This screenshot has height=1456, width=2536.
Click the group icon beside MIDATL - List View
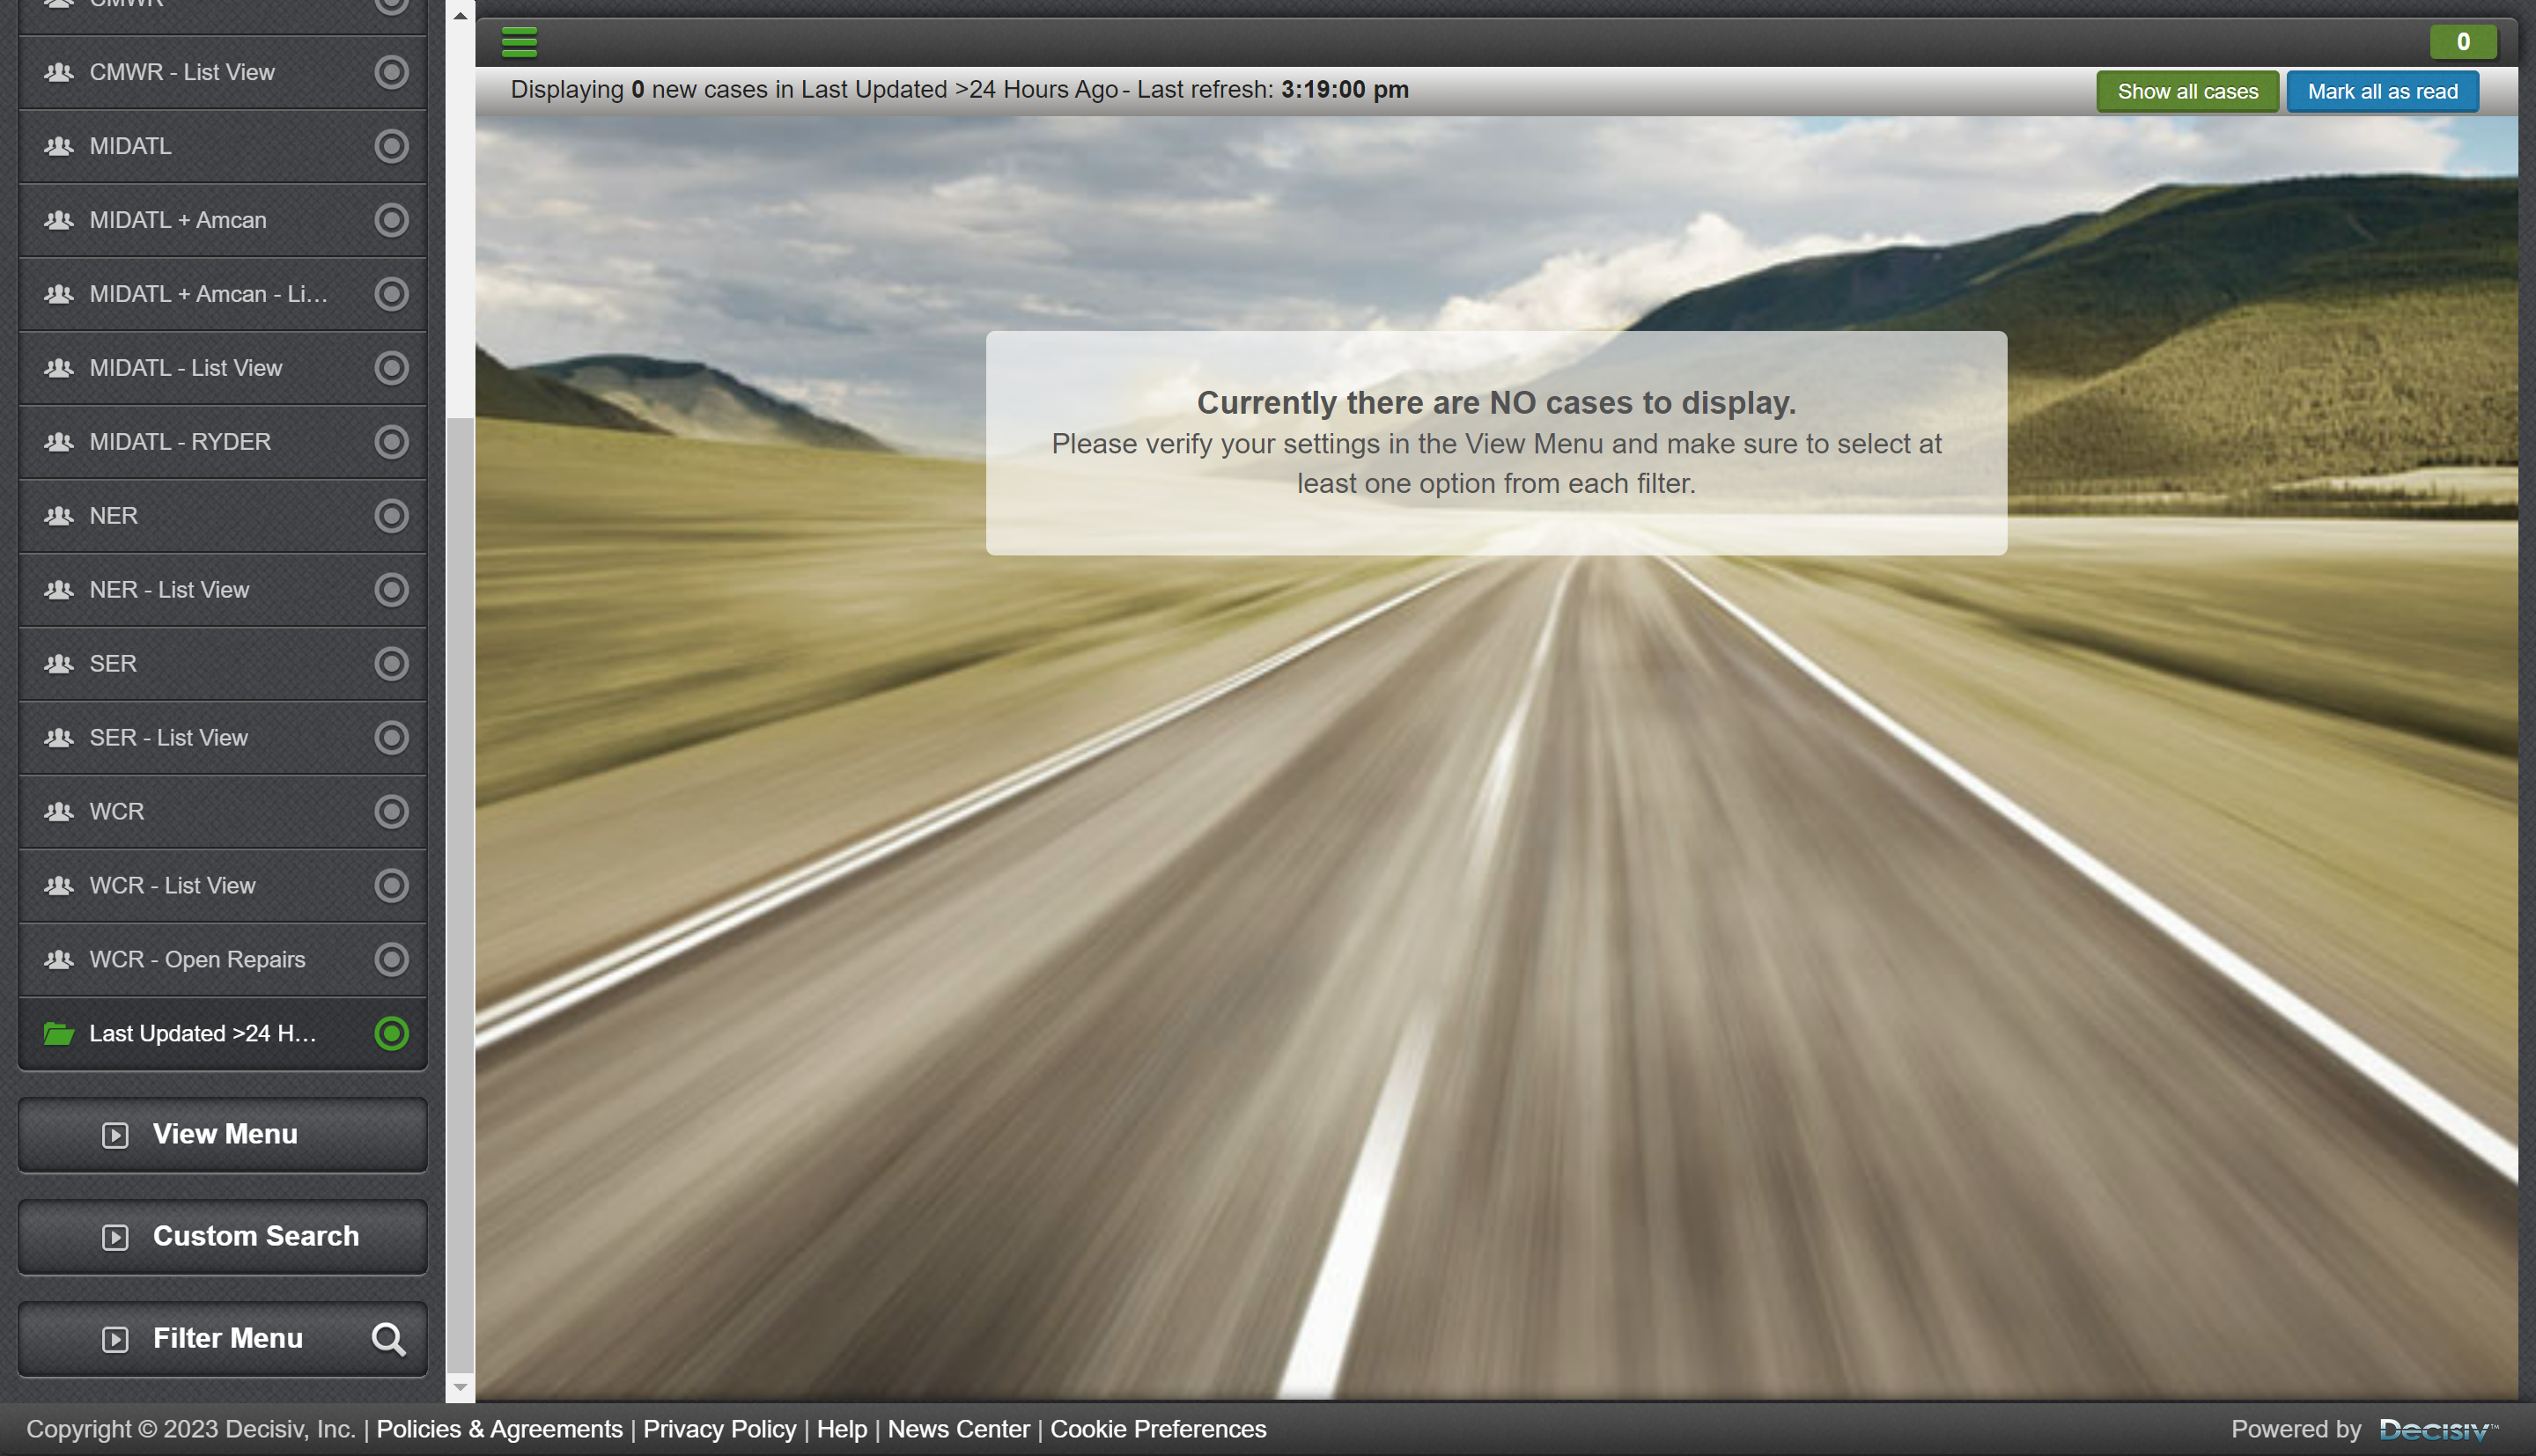pos(59,368)
